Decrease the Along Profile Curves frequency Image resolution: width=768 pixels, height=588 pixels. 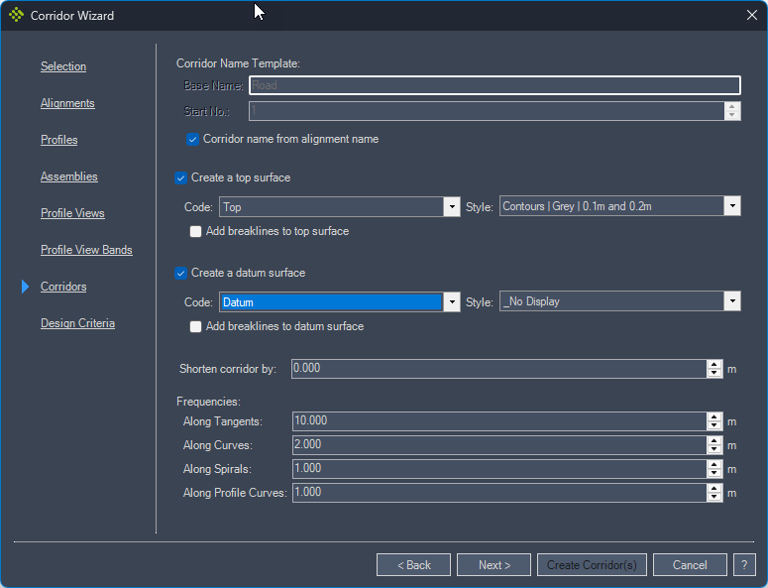coord(714,498)
